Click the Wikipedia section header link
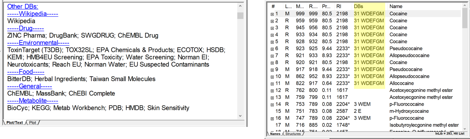 pyautogui.click(x=33, y=14)
